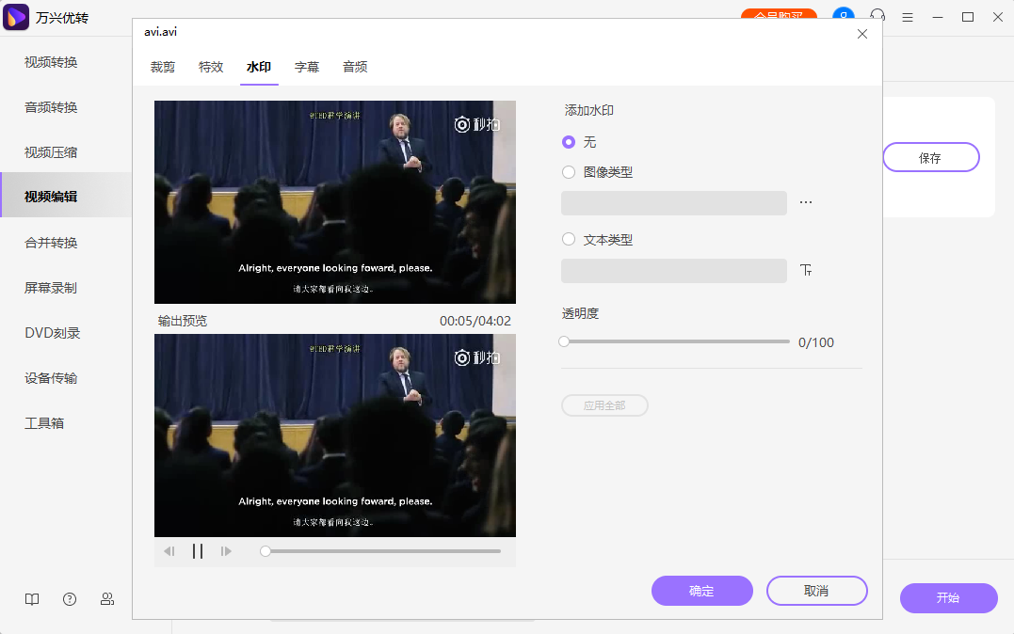Step backward one frame in the preview
The width and height of the screenshot is (1014, 634).
pyautogui.click(x=169, y=551)
